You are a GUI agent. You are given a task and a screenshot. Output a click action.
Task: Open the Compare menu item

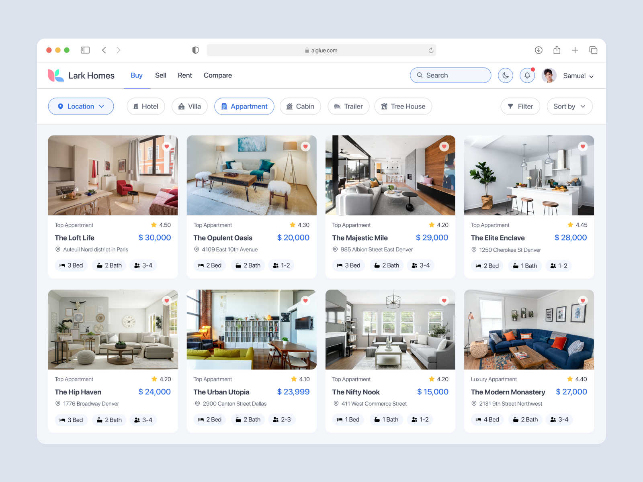(x=217, y=75)
